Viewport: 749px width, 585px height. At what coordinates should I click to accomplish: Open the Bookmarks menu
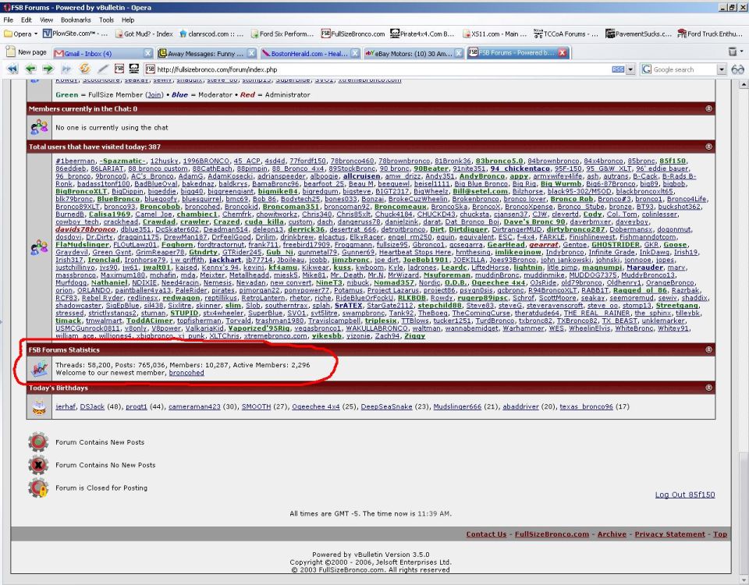tap(76, 20)
